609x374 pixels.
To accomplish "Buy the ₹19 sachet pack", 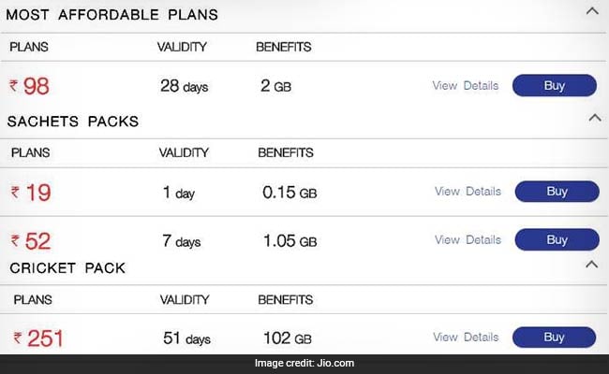I will tap(557, 192).
